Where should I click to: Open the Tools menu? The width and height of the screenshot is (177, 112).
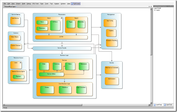pyautogui.click(x=47, y=4)
